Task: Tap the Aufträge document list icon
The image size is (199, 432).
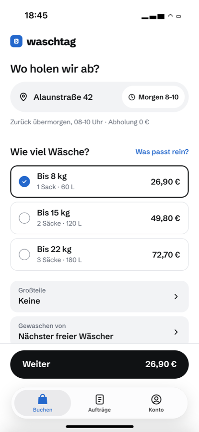Action: [99, 399]
